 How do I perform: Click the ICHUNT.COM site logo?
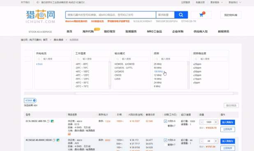tap(41, 16)
